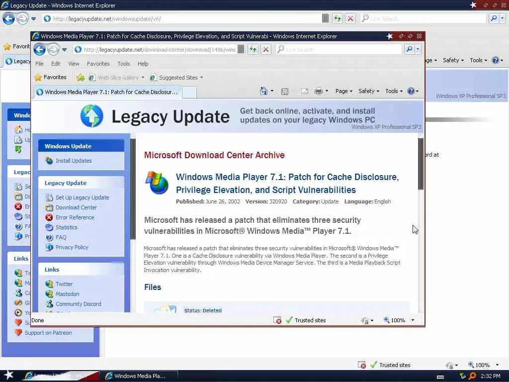Screen dimensions: 509x382
Task: Open Download Center link
Action: pos(76,207)
